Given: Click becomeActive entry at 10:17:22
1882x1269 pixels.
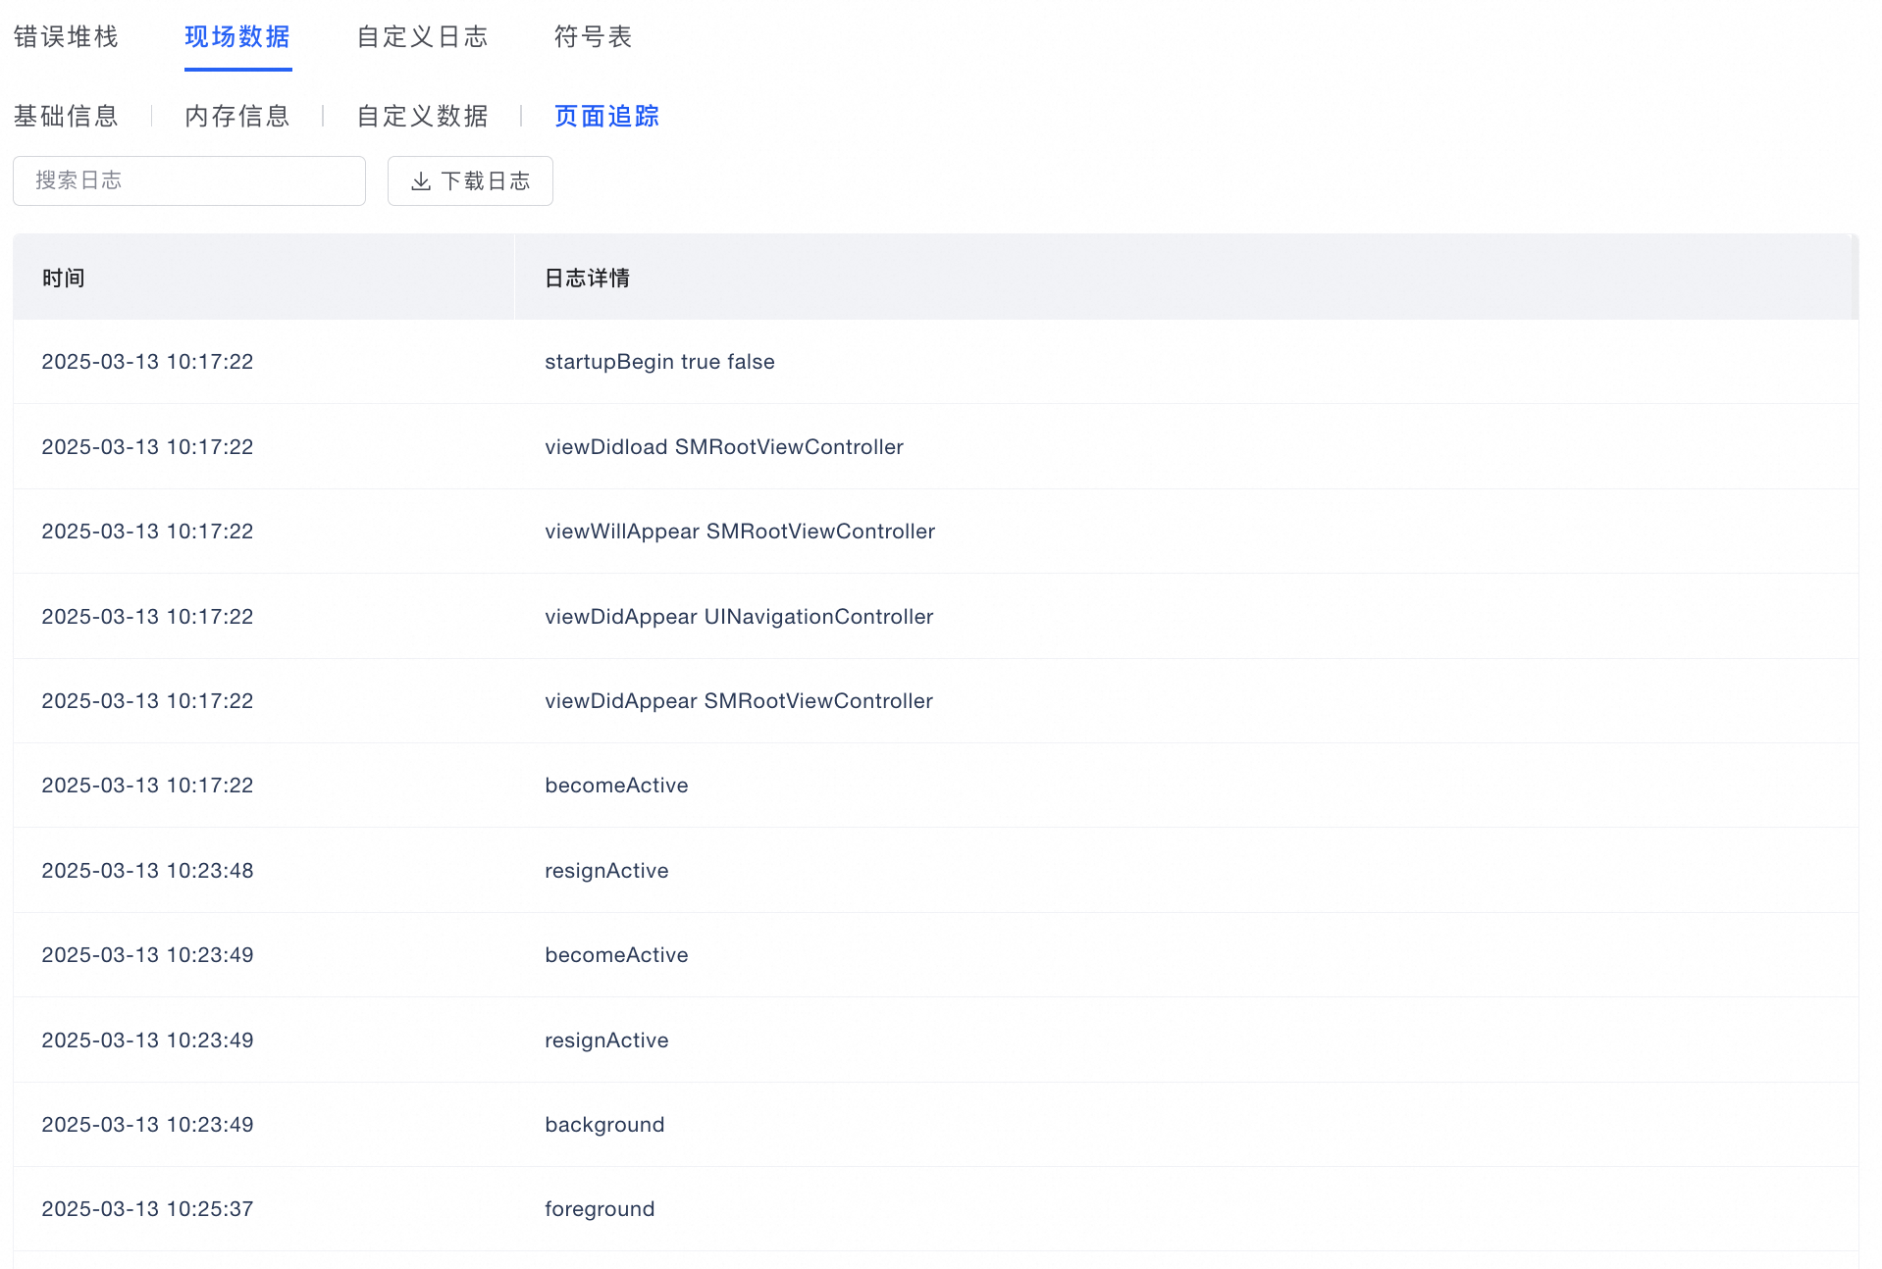Looking at the screenshot, I should pyautogui.click(x=616, y=786).
